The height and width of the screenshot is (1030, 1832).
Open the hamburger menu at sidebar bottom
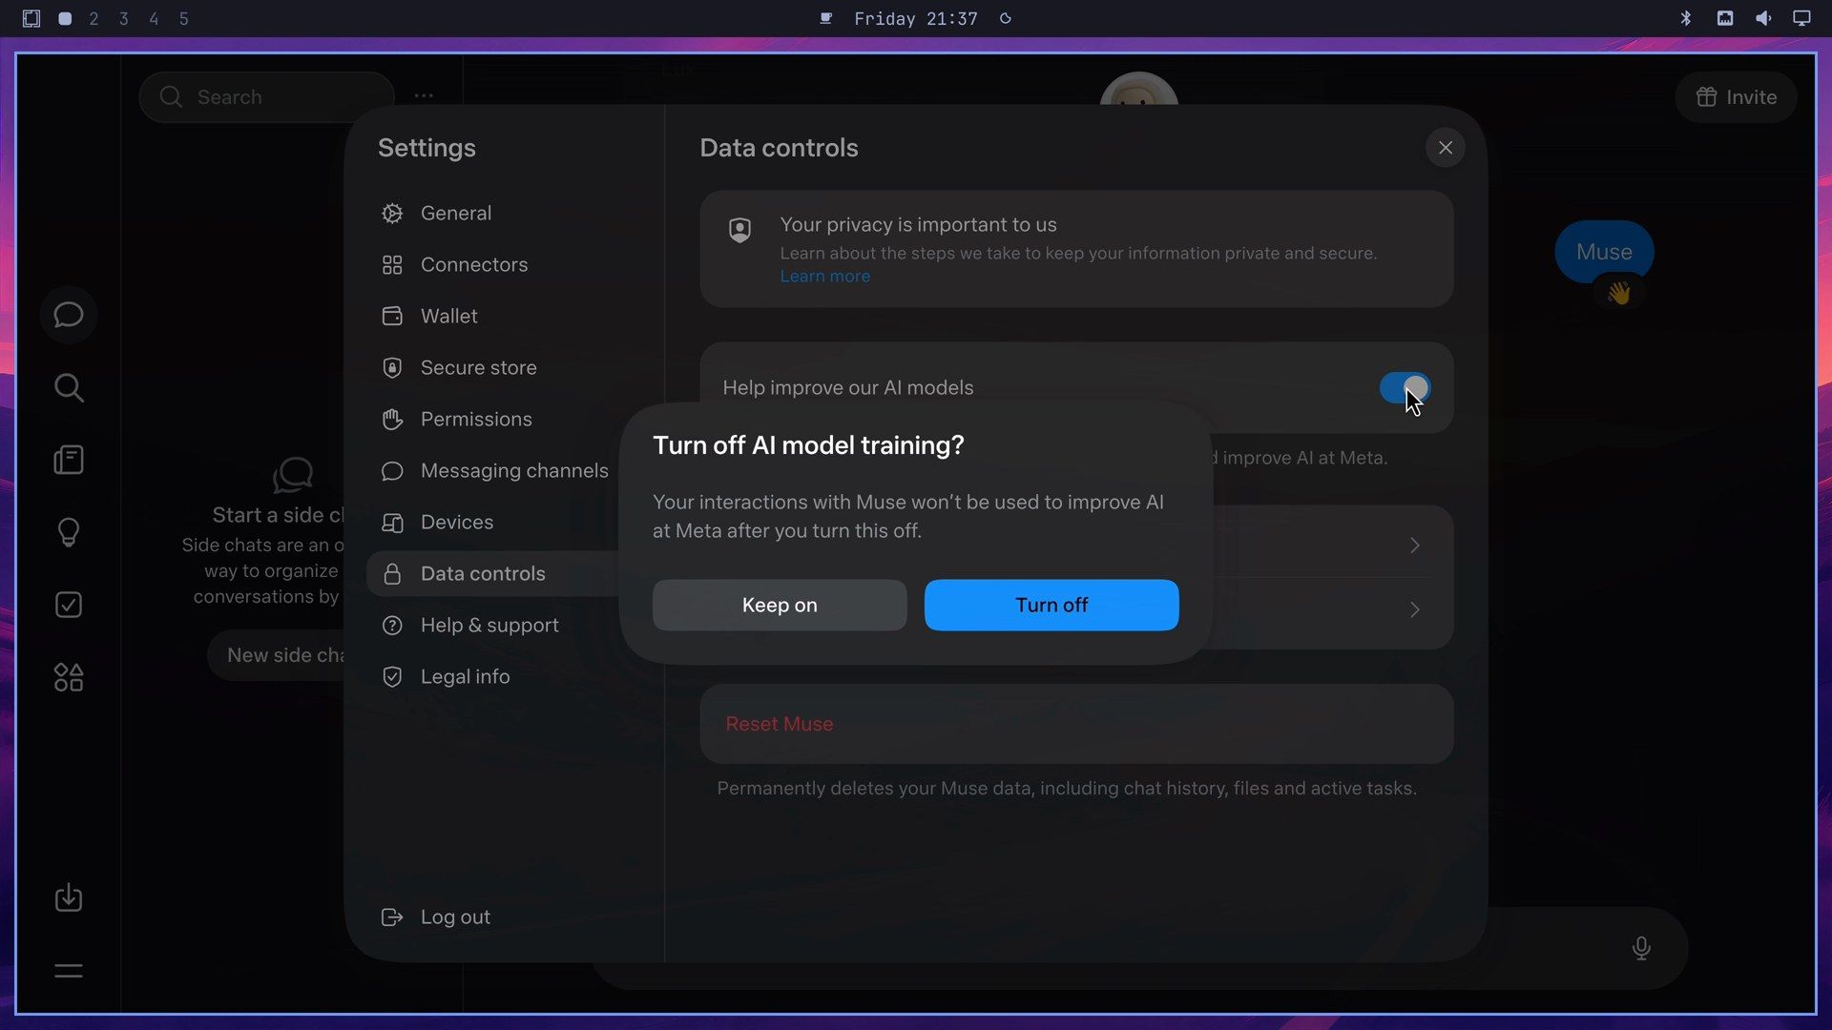(x=69, y=971)
